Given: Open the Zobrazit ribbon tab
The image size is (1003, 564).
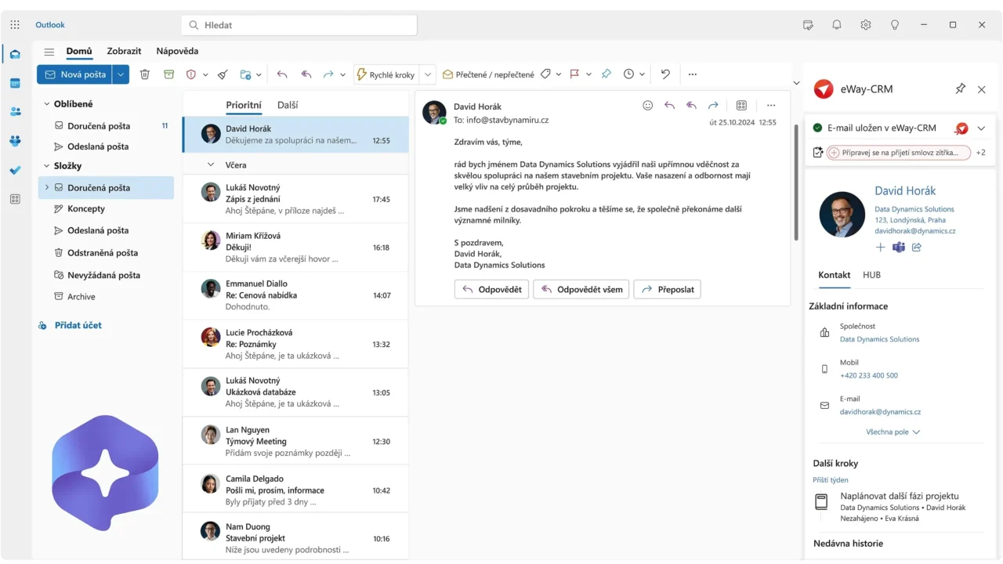Looking at the screenshot, I should pyautogui.click(x=125, y=51).
